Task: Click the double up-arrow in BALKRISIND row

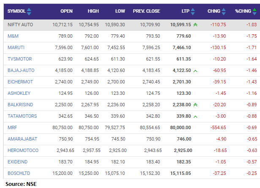Action: click(195, 105)
